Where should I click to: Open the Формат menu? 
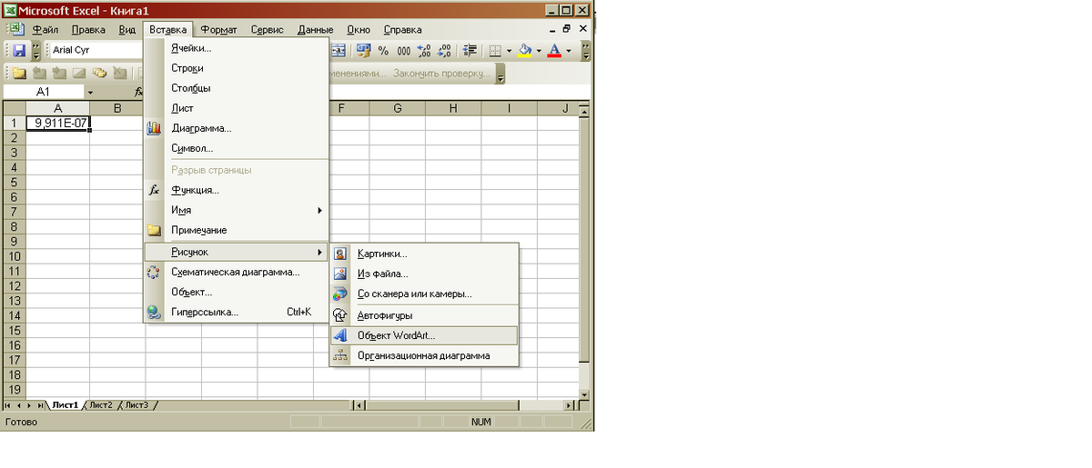point(218,30)
